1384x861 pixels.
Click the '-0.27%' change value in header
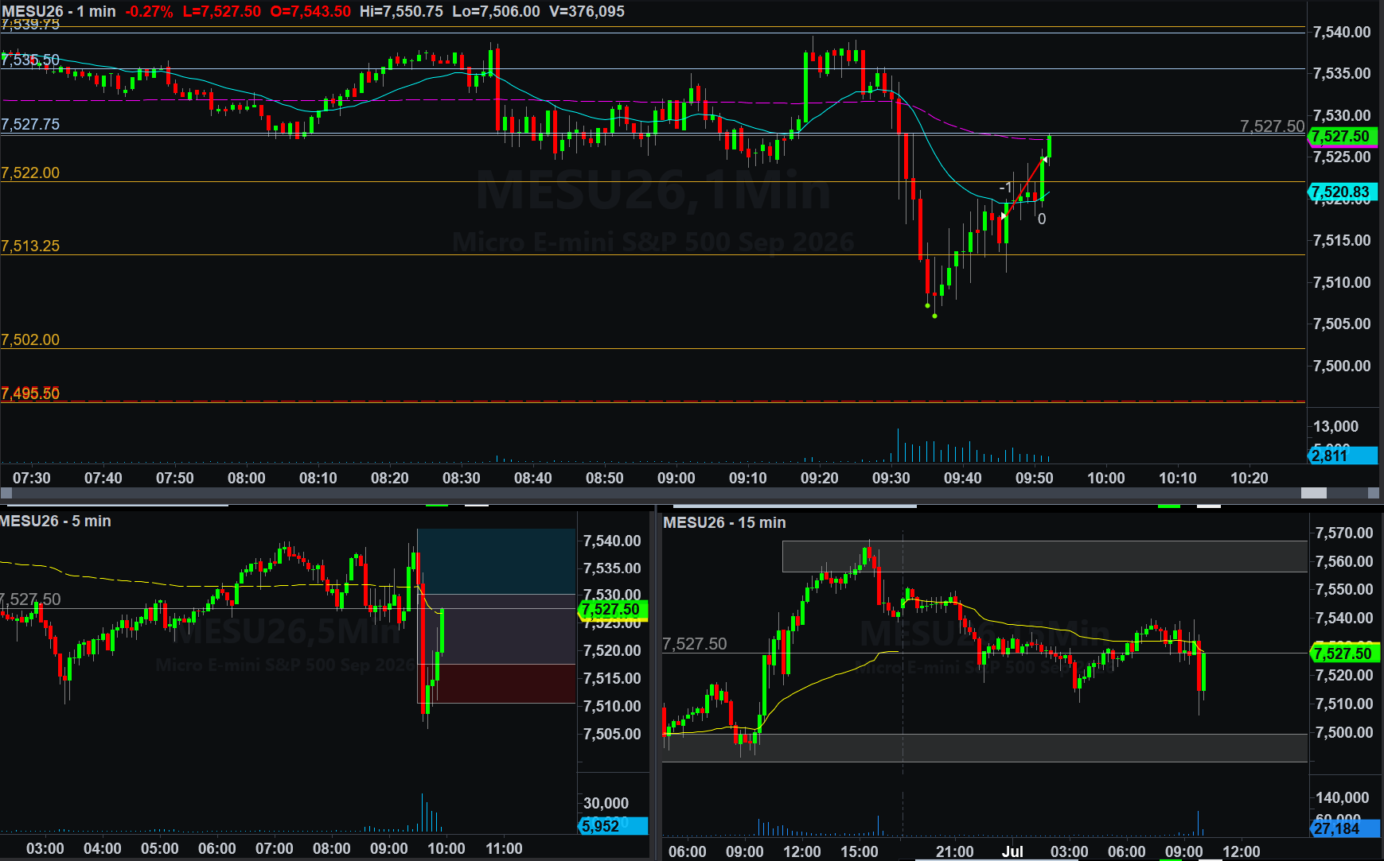point(149,11)
